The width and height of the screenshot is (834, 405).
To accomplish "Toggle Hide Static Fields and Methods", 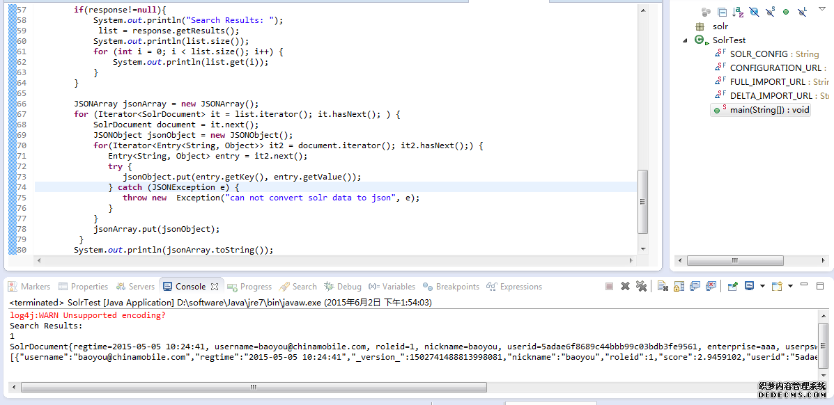I will pos(770,12).
